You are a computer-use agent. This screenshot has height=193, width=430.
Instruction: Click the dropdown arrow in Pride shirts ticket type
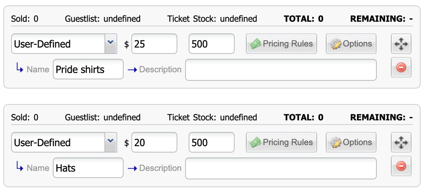click(x=111, y=43)
